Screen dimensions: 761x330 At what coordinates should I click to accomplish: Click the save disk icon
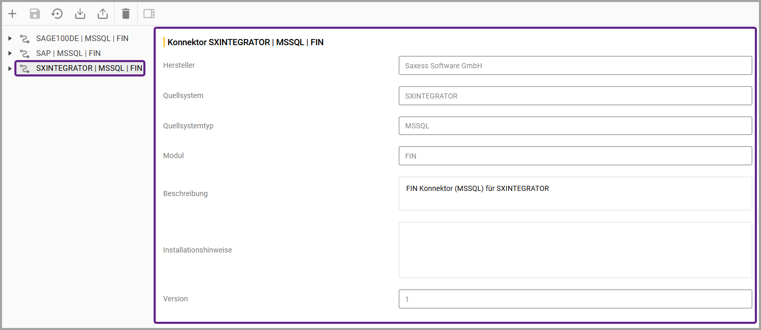pos(35,14)
